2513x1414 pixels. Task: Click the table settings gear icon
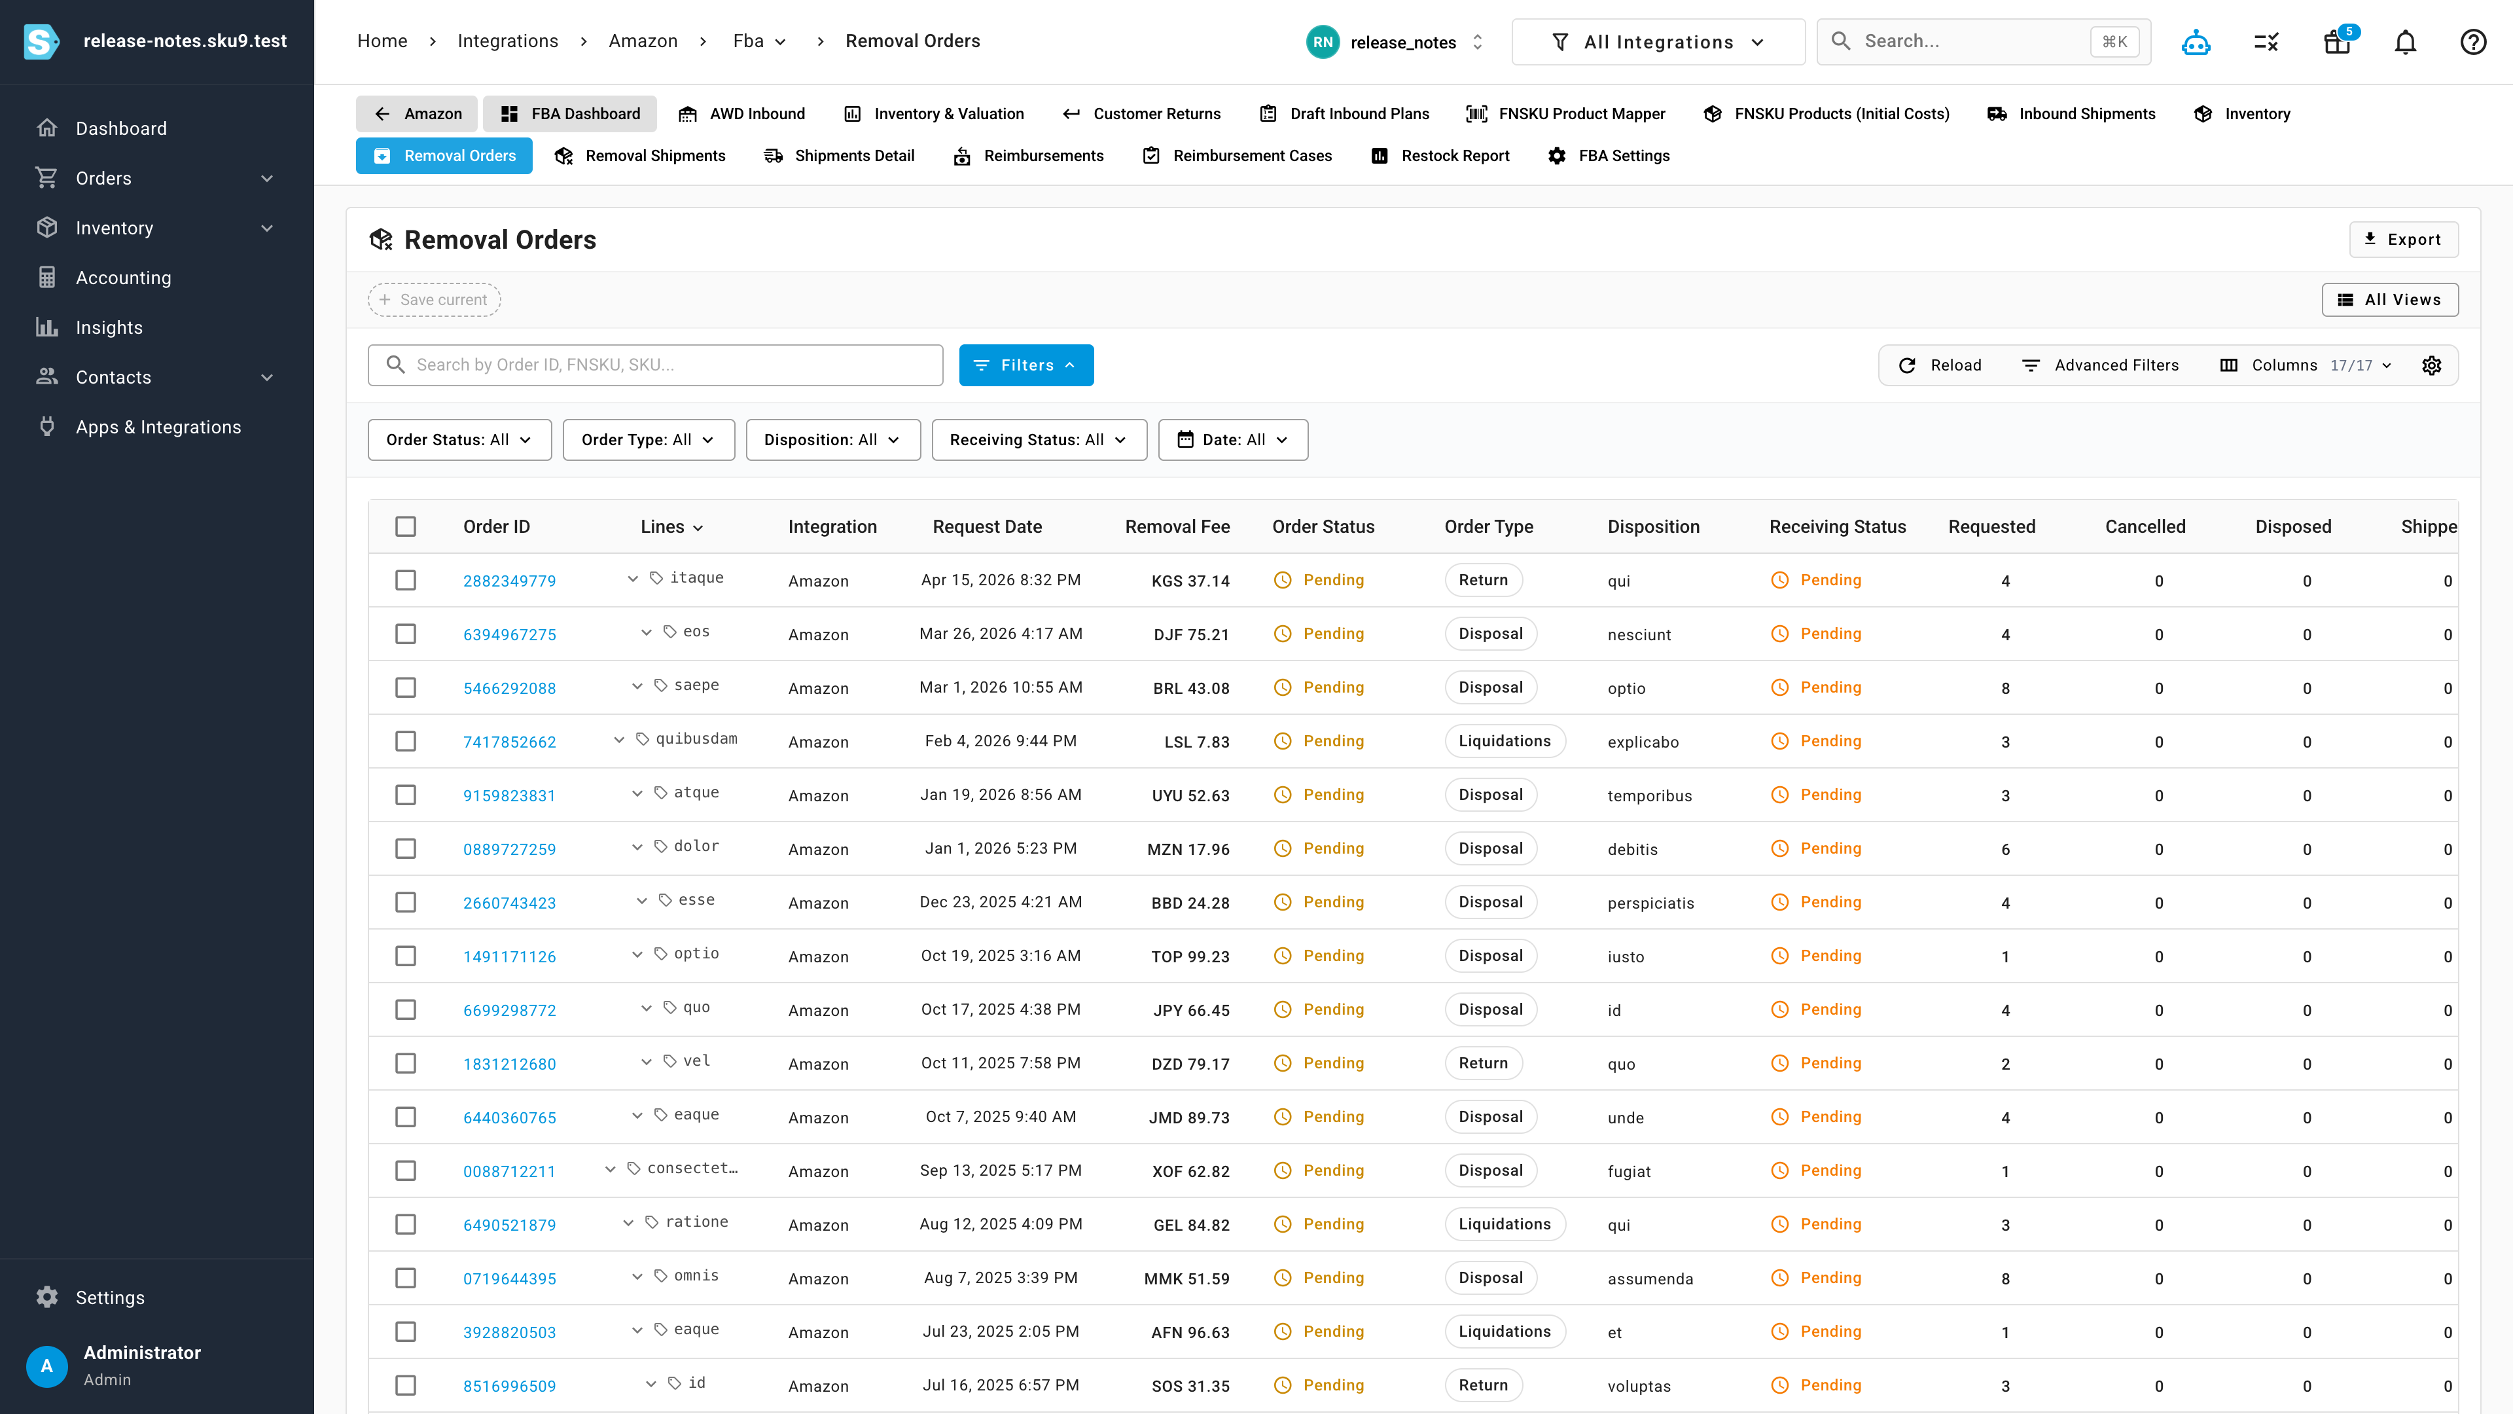2431,365
